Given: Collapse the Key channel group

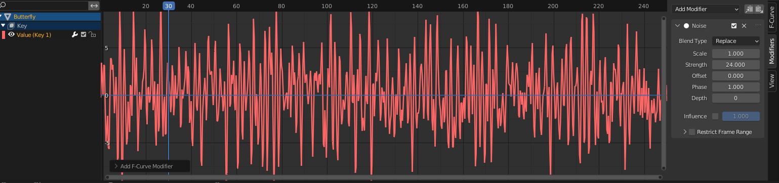Looking at the screenshot, I should [x=3, y=25].
